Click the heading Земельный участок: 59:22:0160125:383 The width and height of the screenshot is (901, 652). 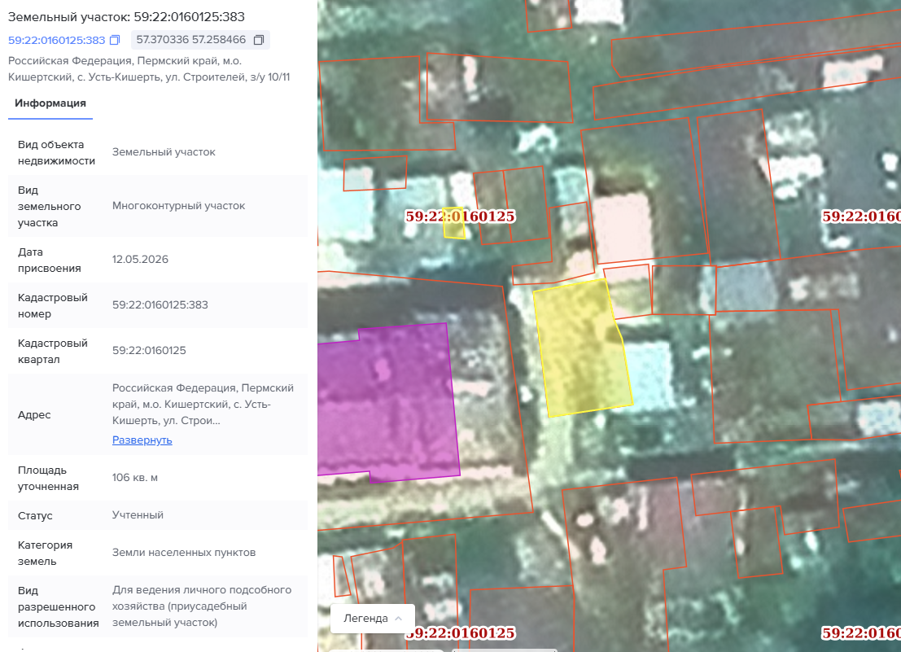click(x=126, y=16)
